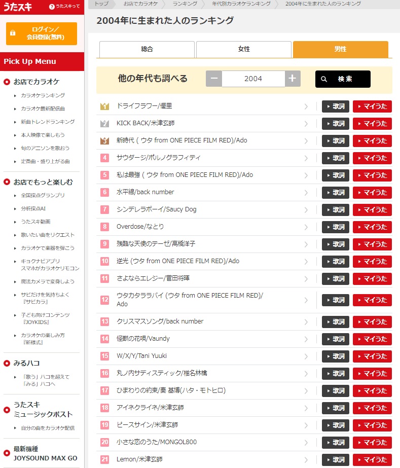400x468 pixels.
Task: Expand the ドライフラワー/優里 row chevron
Action: [306, 106]
